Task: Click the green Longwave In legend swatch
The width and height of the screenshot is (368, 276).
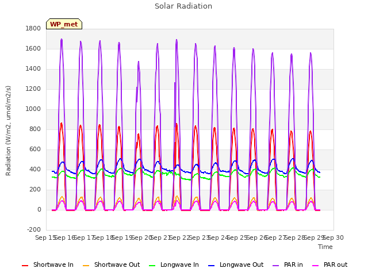Action: click(152, 266)
